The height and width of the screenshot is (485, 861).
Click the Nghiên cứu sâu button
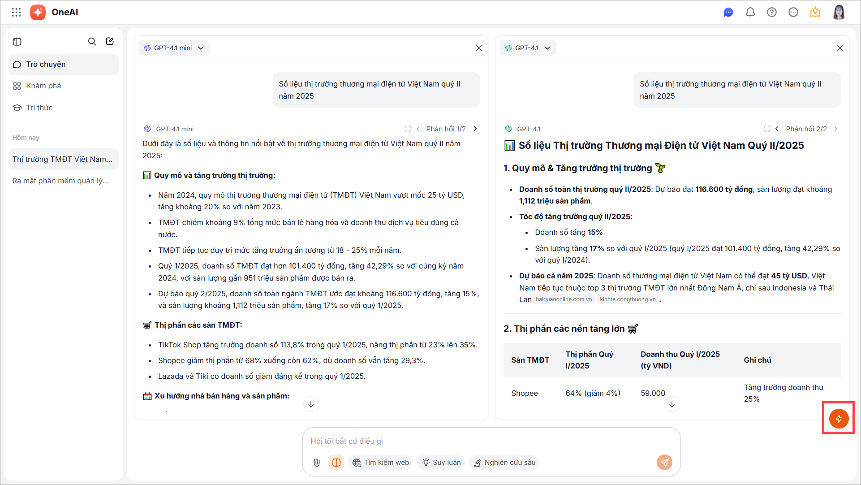(x=504, y=462)
